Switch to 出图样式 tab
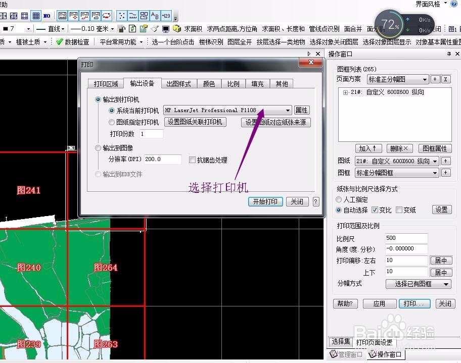The height and width of the screenshot is (363, 461). (x=178, y=84)
